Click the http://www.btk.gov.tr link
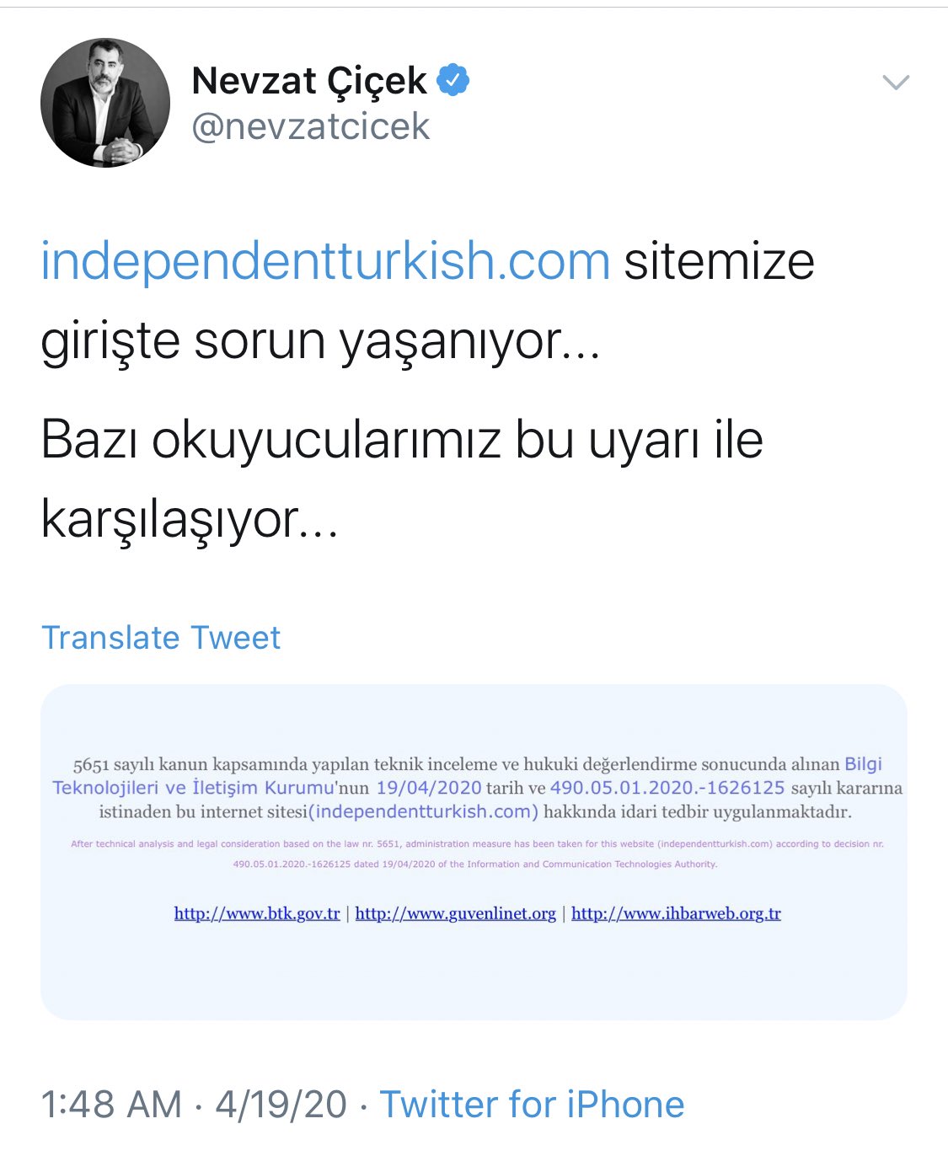Viewport: 948px width, 1156px height. tap(257, 913)
